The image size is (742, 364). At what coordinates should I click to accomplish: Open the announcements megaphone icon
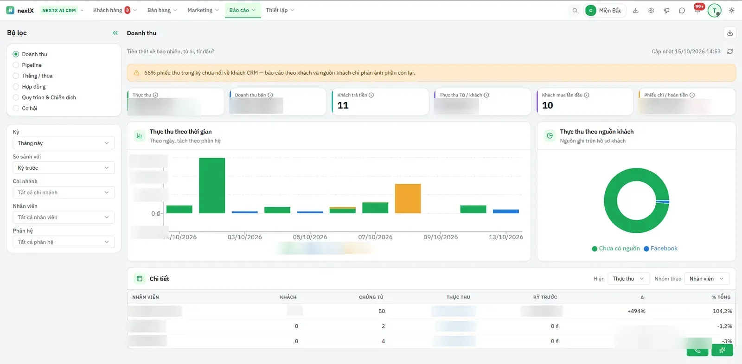pos(666,10)
